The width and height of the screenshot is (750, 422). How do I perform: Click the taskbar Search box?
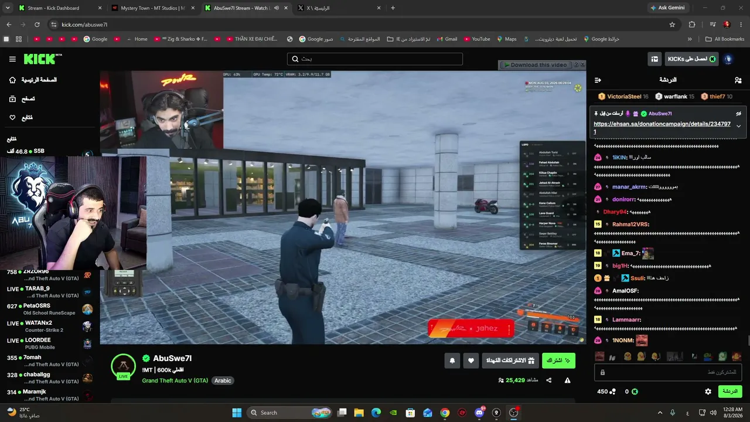click(291, 413)
